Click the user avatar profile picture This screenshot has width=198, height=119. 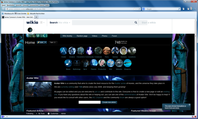[x=30, y=30]
